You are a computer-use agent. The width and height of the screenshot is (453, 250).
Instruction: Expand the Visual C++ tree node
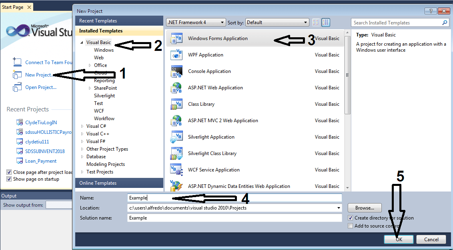pyautogui.click(x=82, y=134)
